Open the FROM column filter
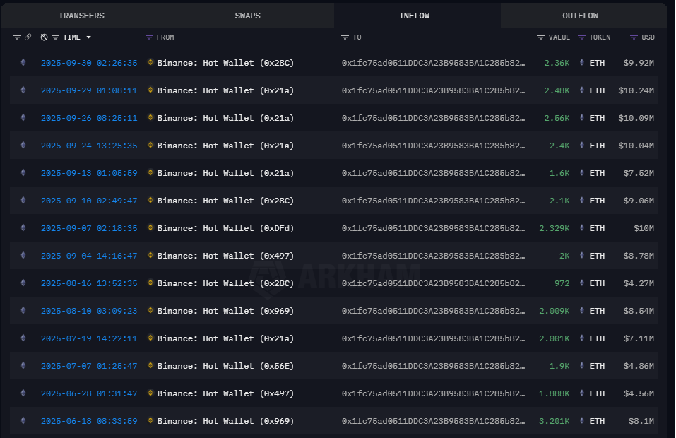676x438 pixels. click(x=149, y=37)
